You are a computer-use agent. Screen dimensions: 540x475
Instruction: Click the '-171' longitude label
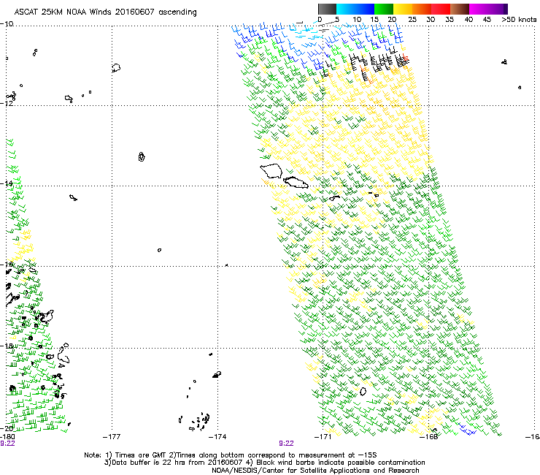coord(323,437)
